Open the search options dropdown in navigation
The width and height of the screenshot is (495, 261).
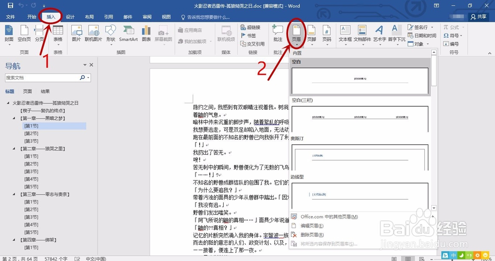point(89,78)
